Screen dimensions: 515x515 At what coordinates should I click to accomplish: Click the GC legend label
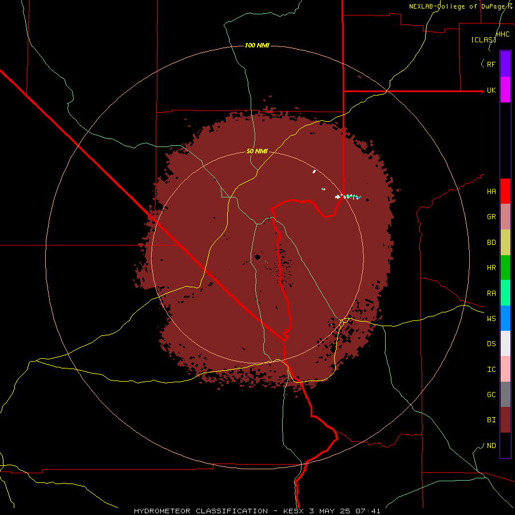(491, 394)
